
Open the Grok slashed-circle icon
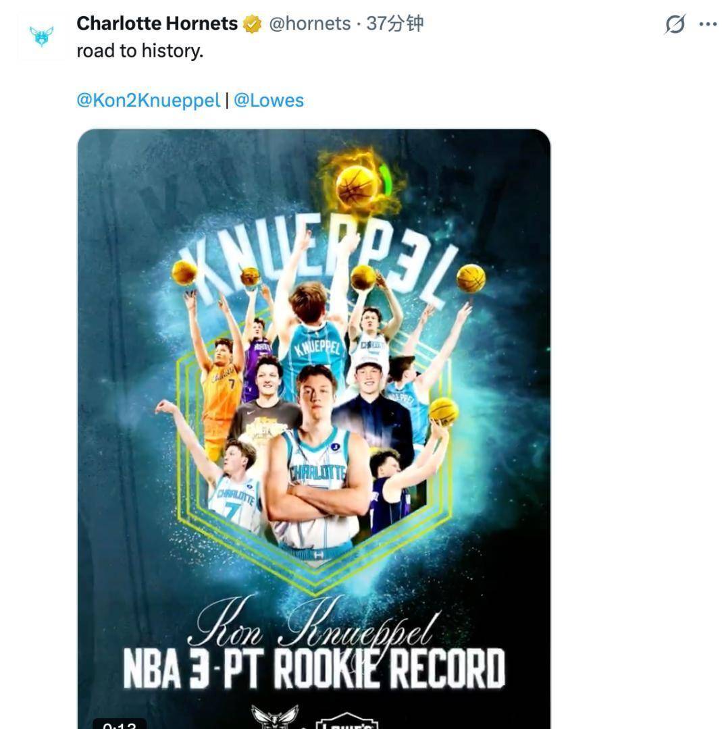coord(675,24)
